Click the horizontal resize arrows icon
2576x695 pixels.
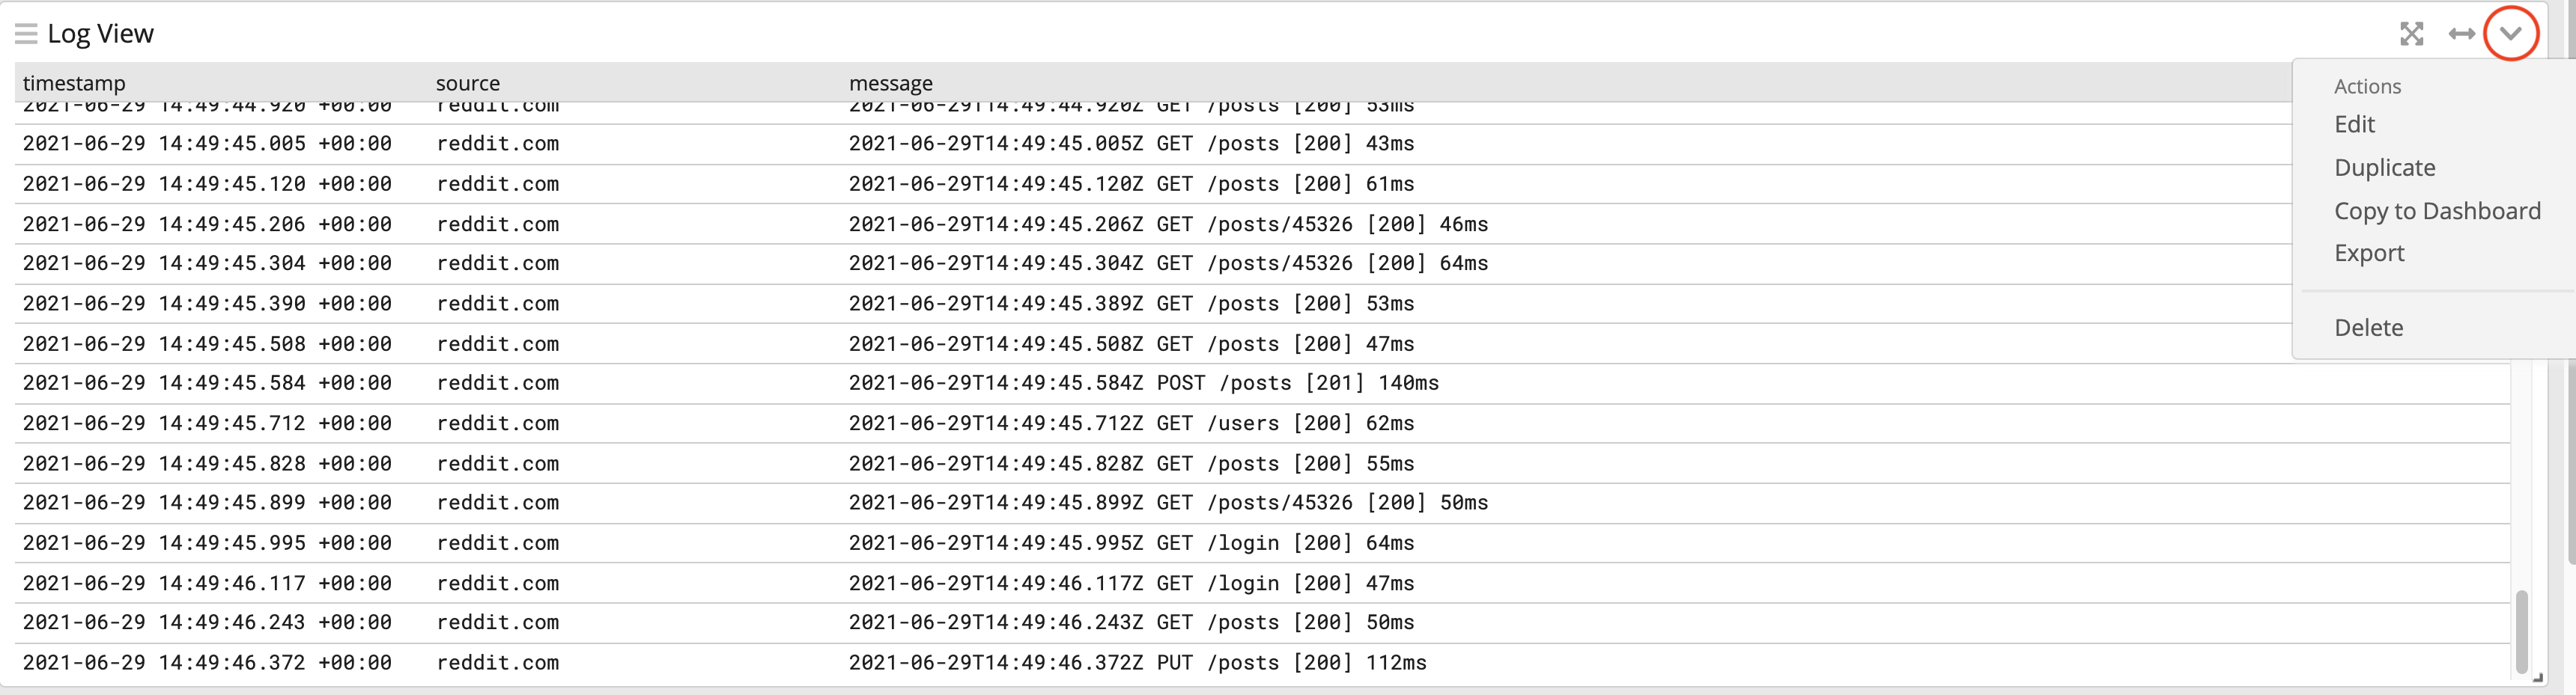[x=2463, y=33]
